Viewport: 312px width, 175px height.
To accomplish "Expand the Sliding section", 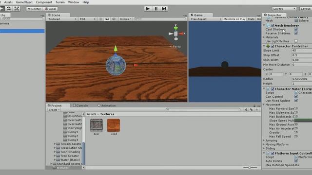I will 264,148.
